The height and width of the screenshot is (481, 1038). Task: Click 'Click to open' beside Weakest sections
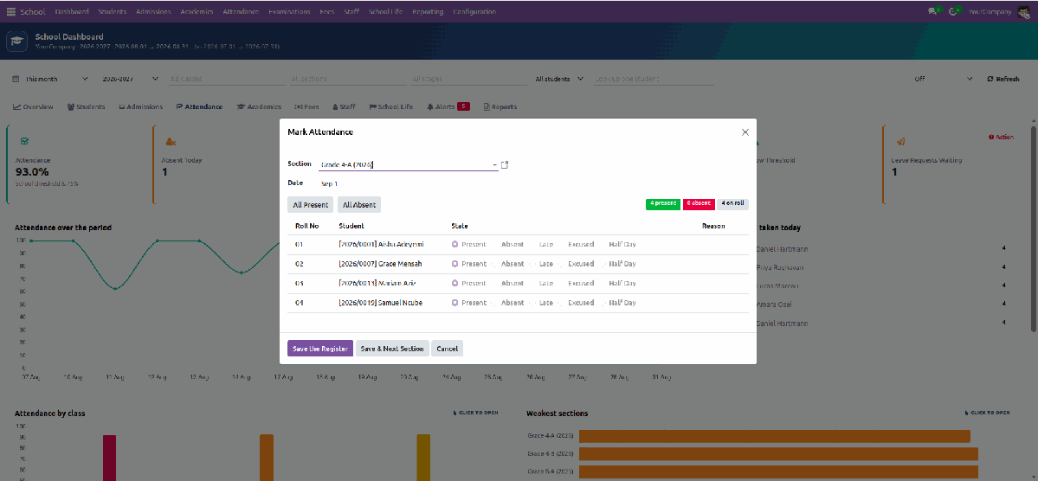pyautogui.click(x=989, y=413)
